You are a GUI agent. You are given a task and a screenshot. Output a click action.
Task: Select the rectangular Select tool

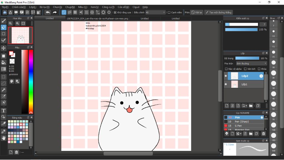pyautogui.click(x=3, y=77)
